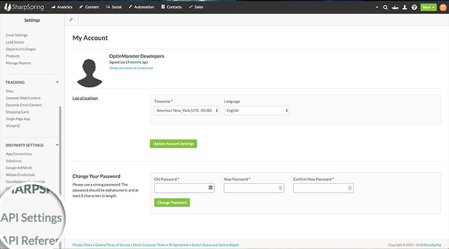Open API Settings in sidebar
The image size is (449, 249).
click(x=31, y=218)
